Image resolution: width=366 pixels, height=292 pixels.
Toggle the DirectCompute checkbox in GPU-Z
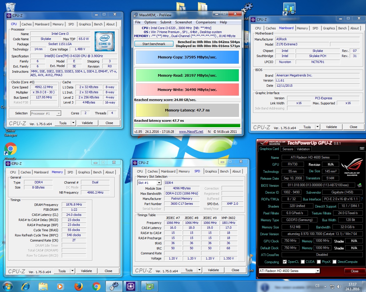coord(334,262)
